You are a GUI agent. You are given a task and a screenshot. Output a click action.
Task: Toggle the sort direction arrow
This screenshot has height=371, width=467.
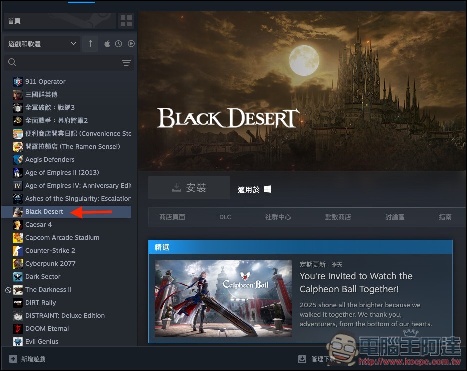[x=90, y=44]
